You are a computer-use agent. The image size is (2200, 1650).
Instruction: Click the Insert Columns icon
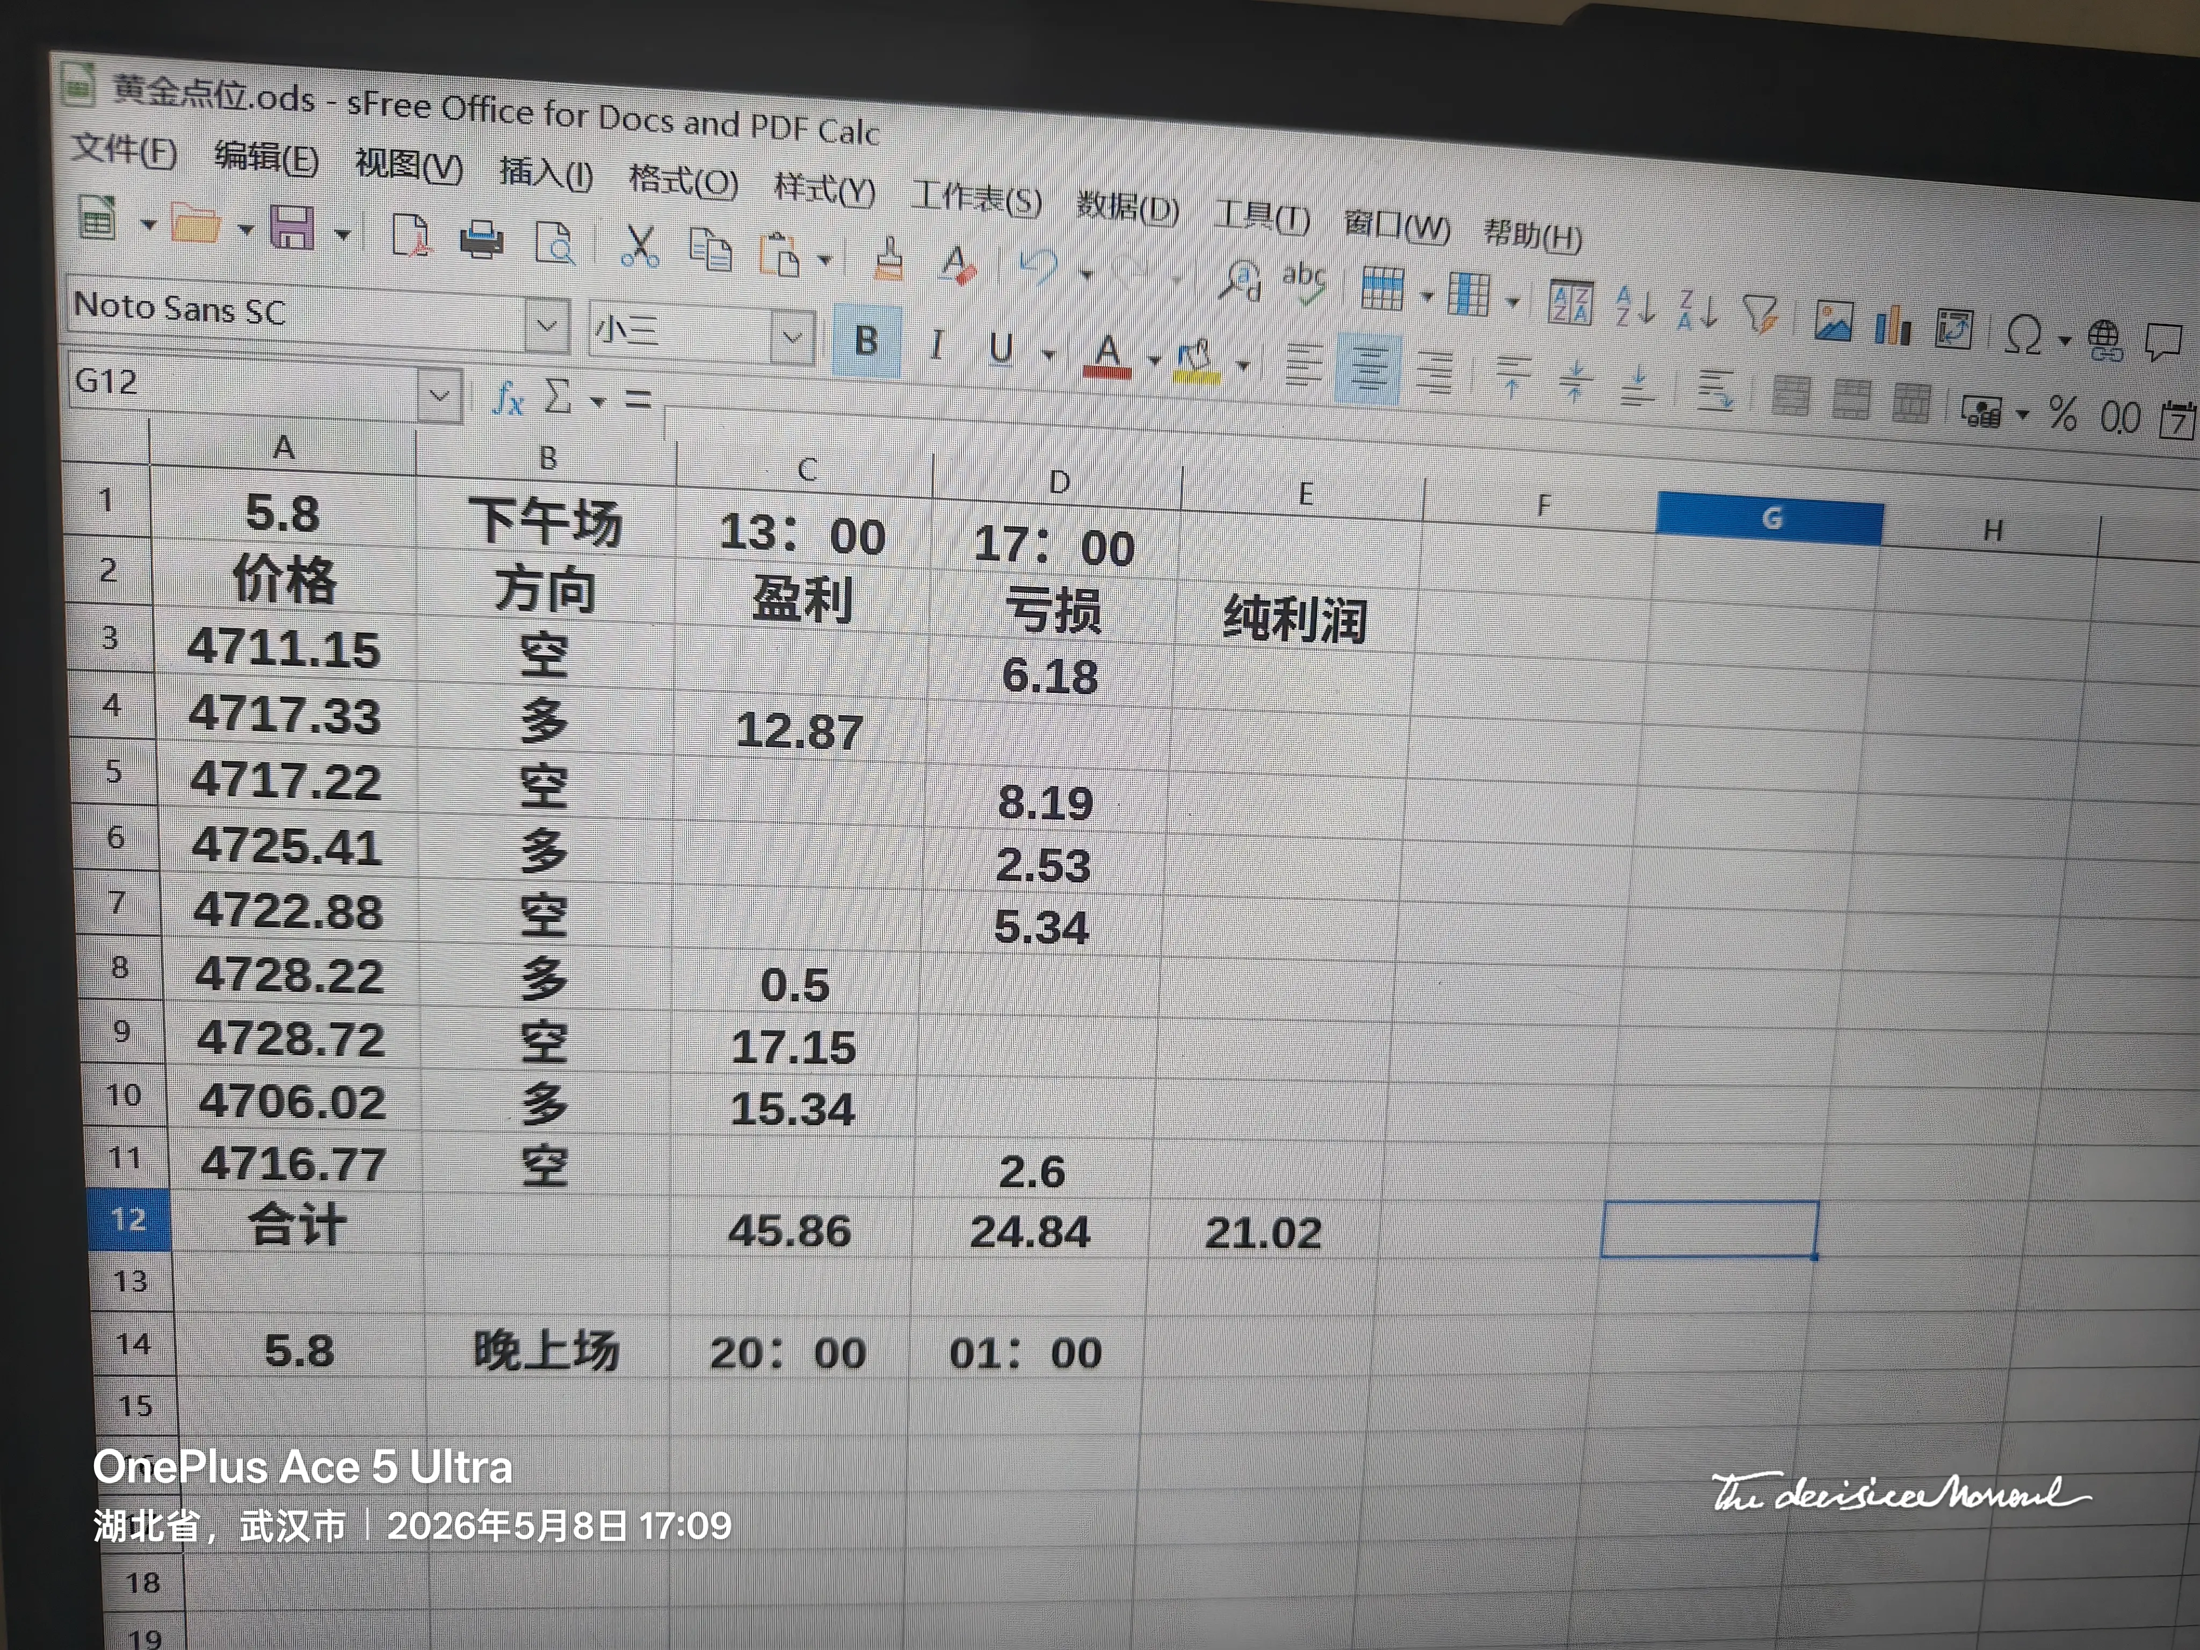coord(1469,294)
